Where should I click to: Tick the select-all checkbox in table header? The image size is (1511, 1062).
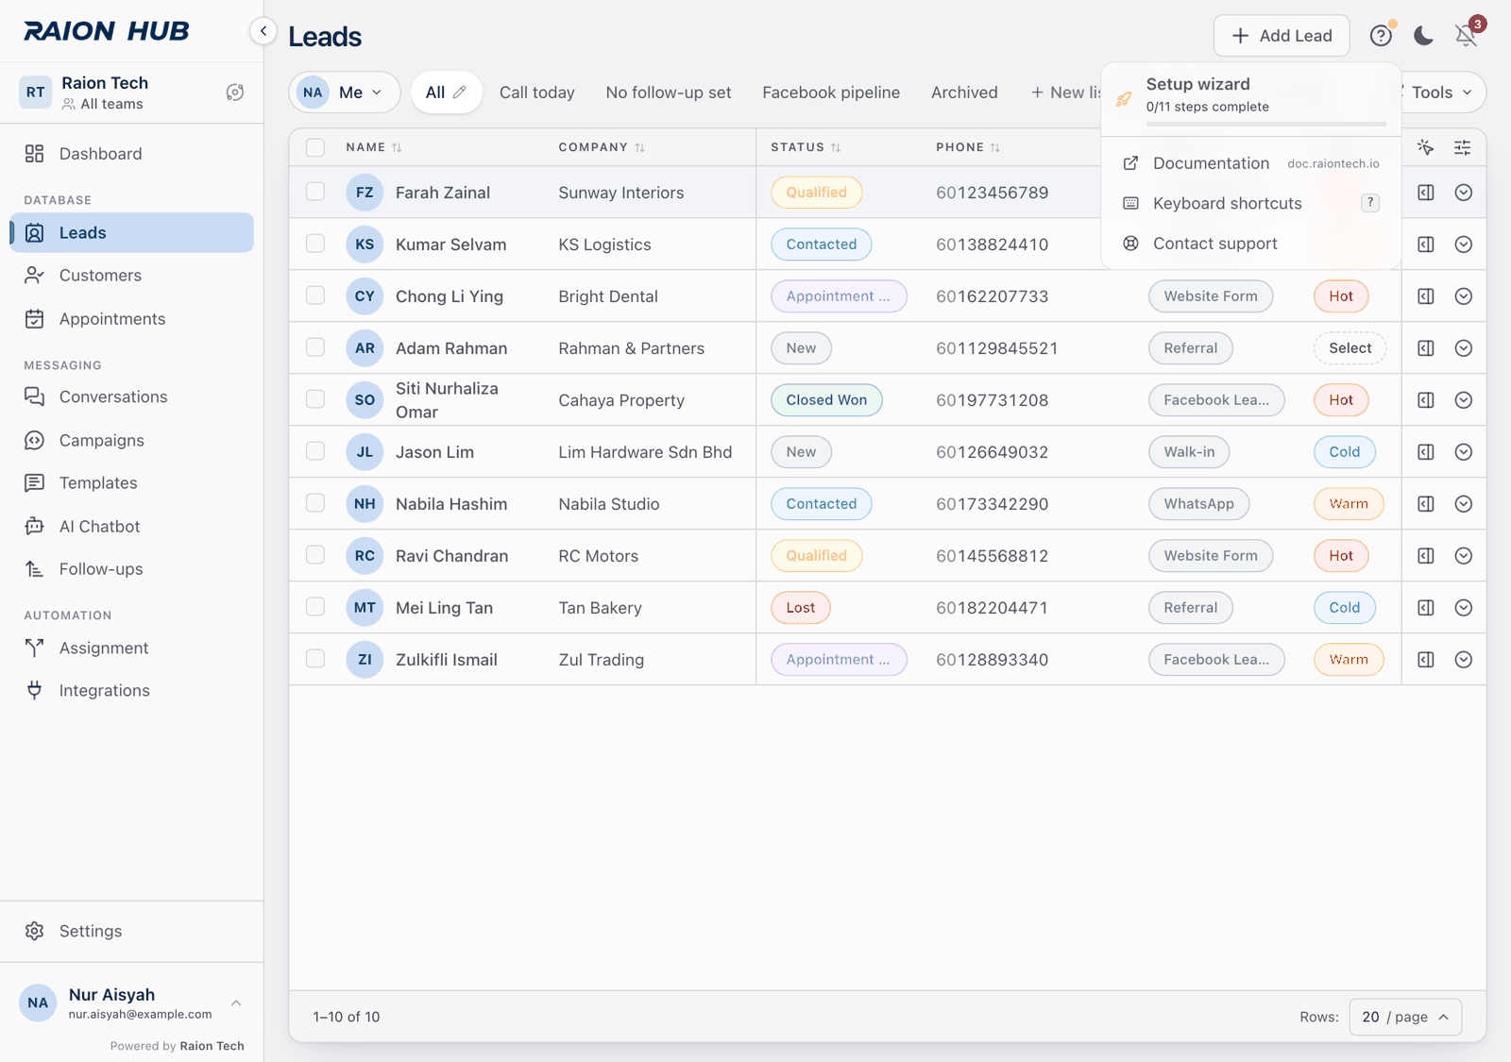click(315, 147)
